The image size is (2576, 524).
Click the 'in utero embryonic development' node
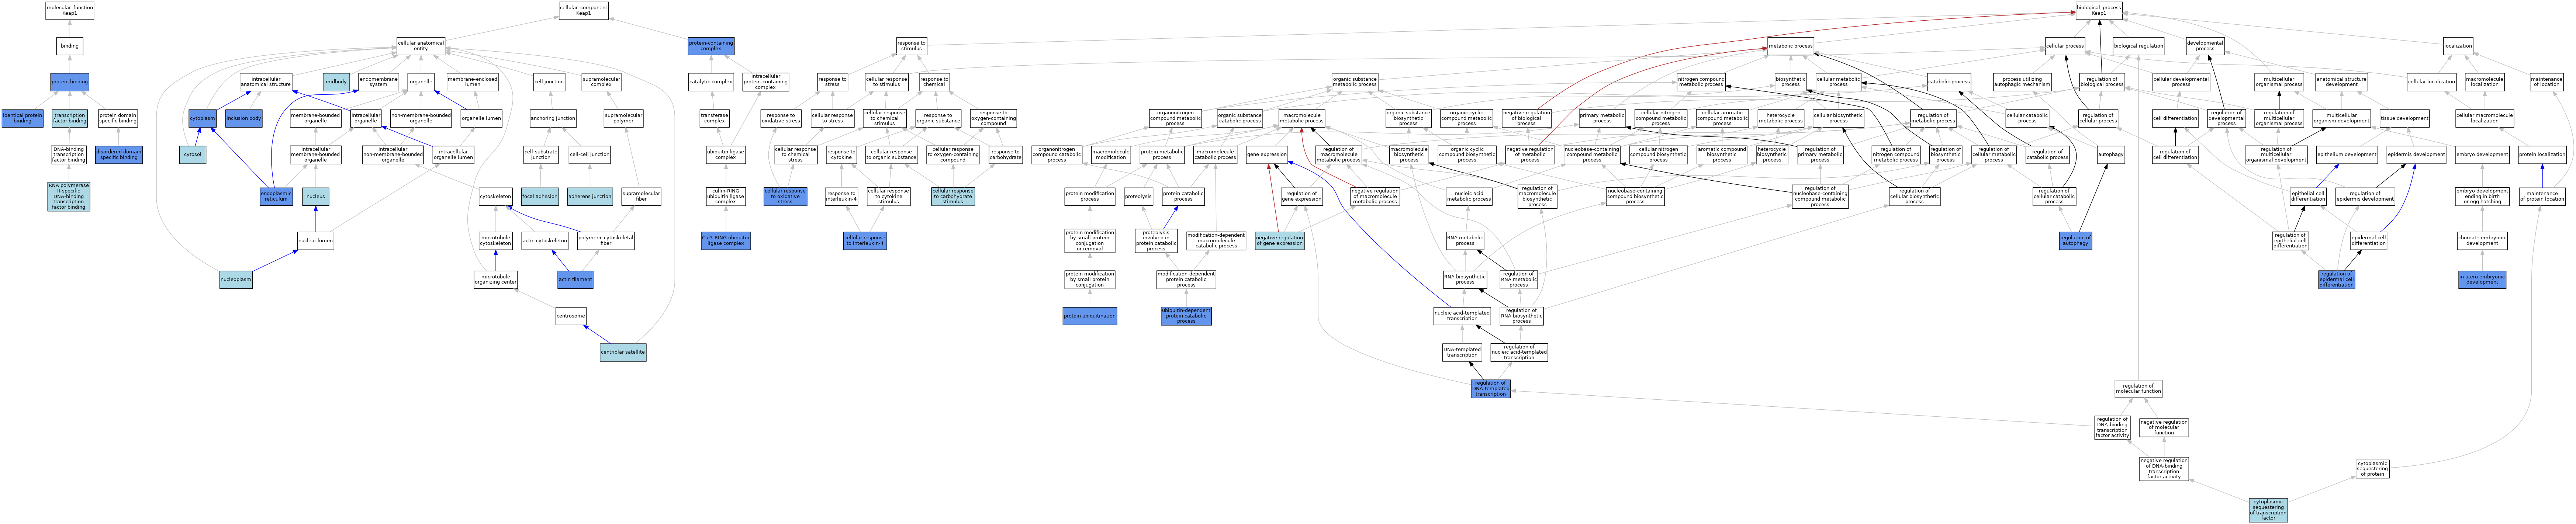pyautogui.click(x=2482, y=280)
